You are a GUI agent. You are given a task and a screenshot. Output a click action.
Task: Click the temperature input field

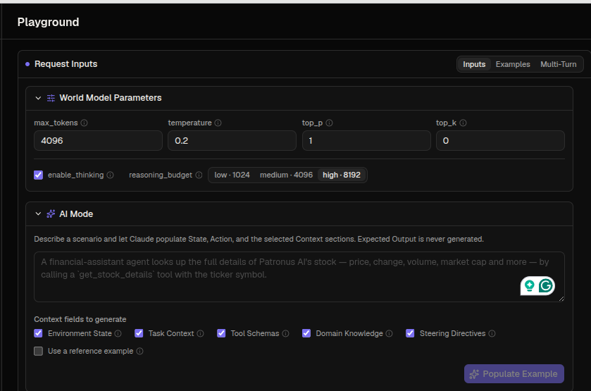coord(232,141)
